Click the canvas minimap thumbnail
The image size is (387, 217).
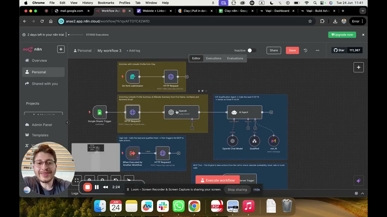[x=96, y=157]
